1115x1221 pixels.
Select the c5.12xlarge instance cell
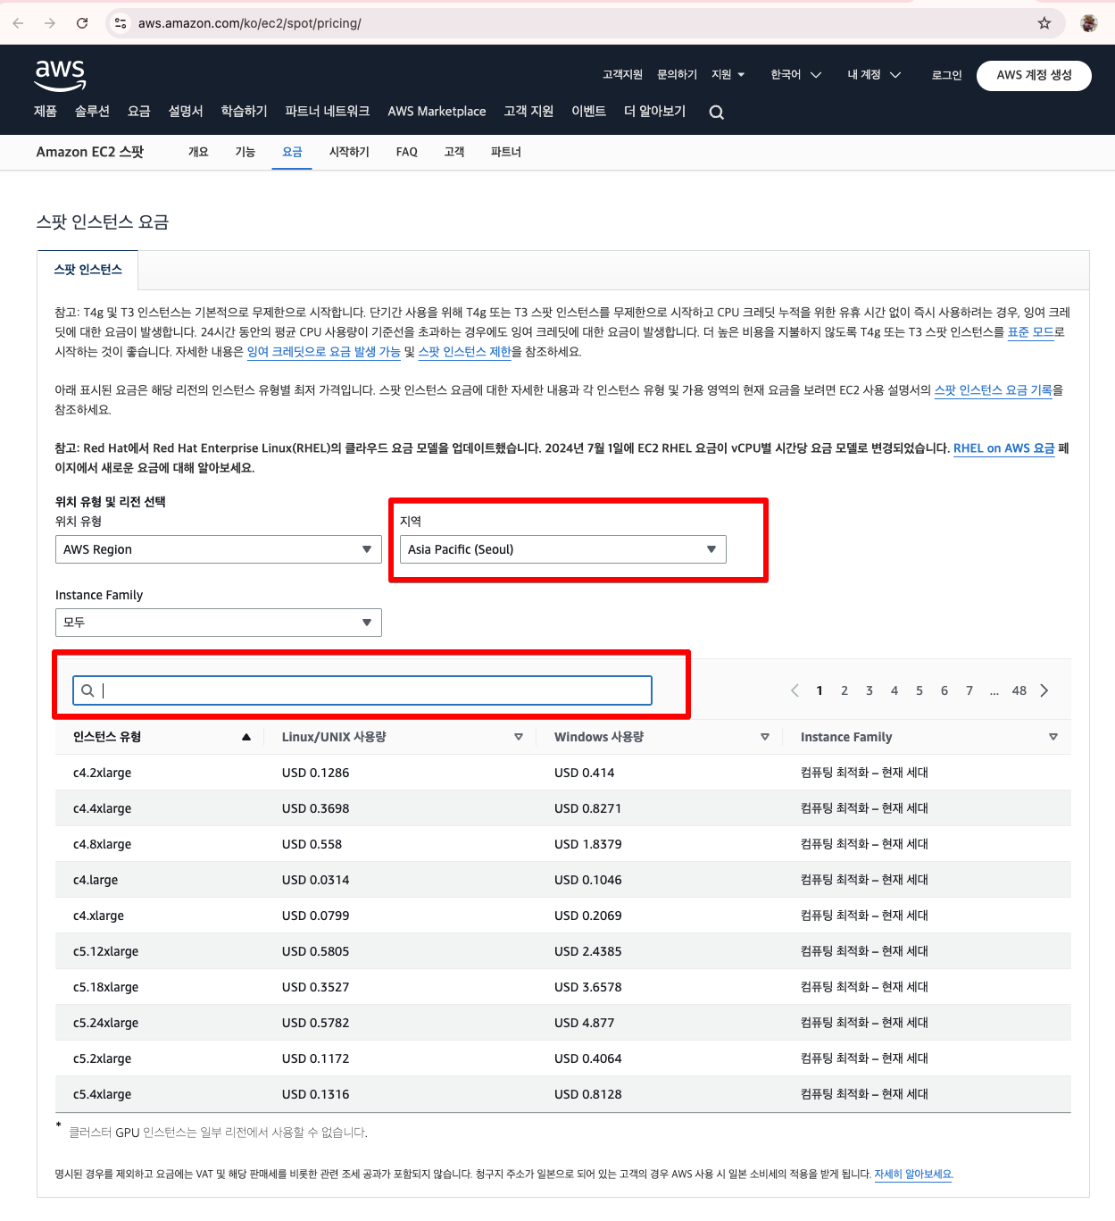pyautogui.click(x=106, y=951)
